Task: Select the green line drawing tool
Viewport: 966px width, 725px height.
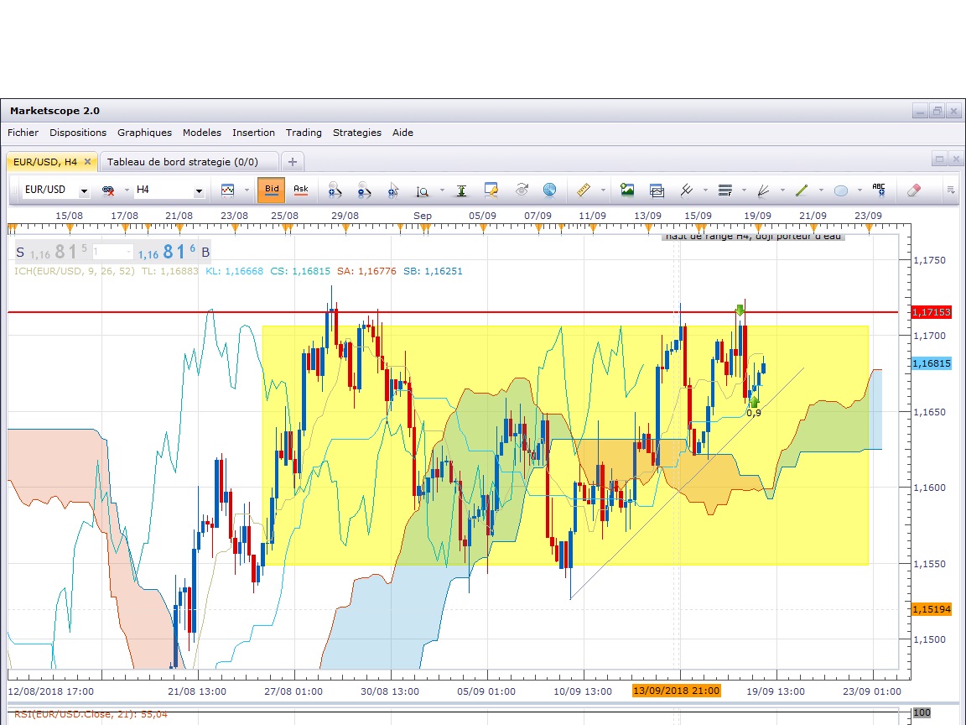Action: pos(802,190)
